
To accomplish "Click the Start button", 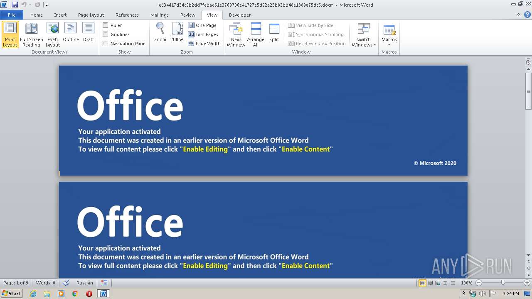I will click(12, 294).
